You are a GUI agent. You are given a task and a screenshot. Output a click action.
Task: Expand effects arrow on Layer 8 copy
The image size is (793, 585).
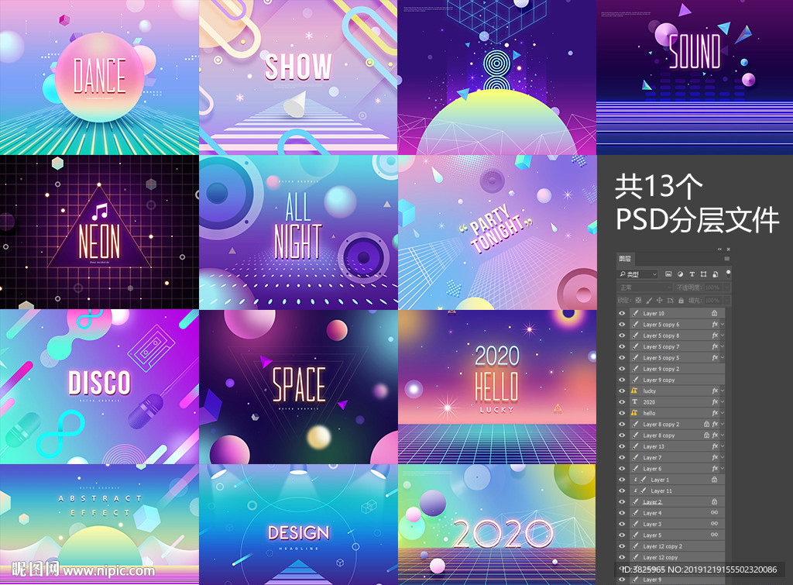[723, 435]
